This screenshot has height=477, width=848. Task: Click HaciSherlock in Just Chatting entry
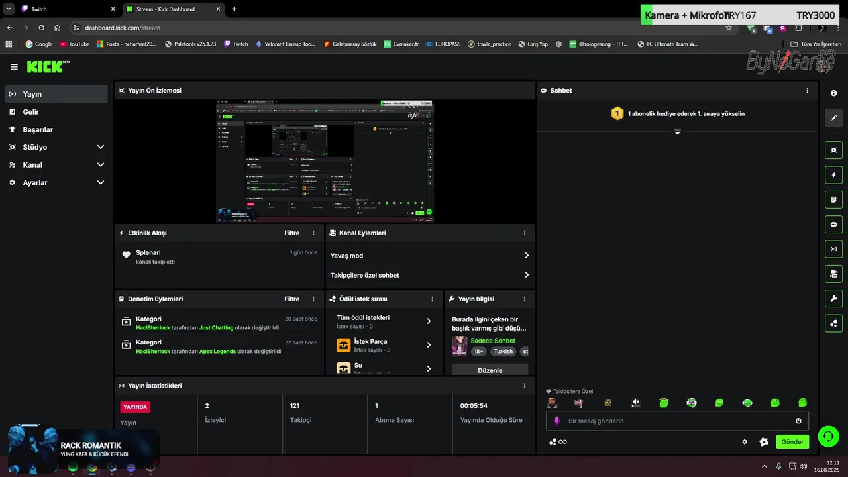[153, 328]
